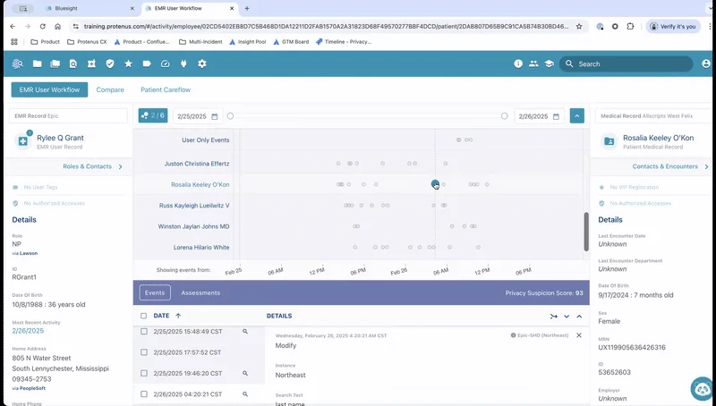This screenshot has height=406, width=716.
Task: Click the Compare link
Action: tap(110, 89)
